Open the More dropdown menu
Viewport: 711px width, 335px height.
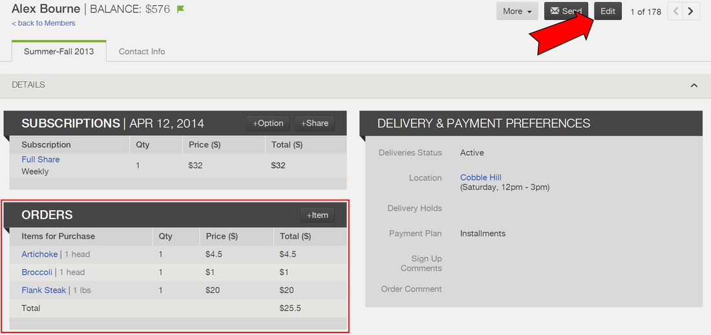point(517,12)
